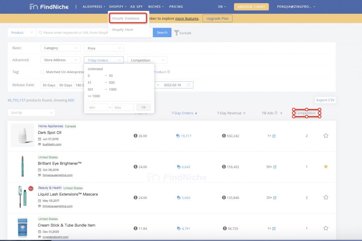This screenshot has height=241, width=362.
Task: Click the FB Ads help question icon
Action: (x=276, y=113)
